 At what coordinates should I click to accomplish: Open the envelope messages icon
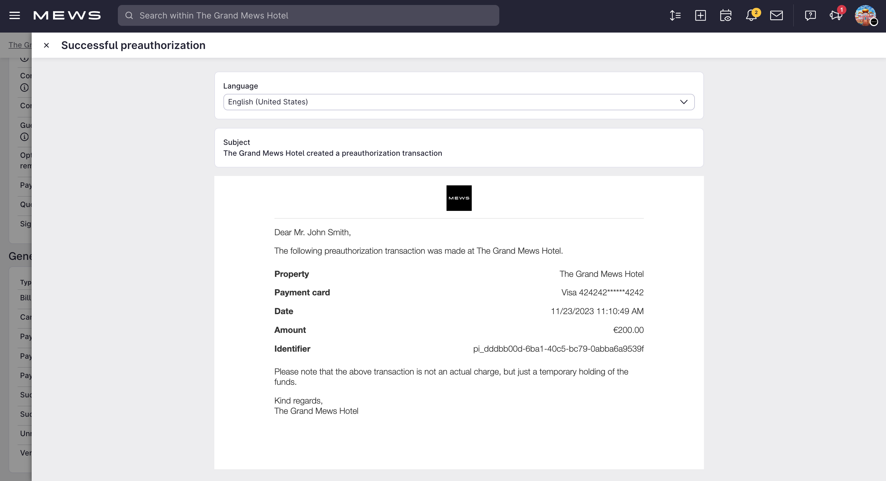coord(776,16)
